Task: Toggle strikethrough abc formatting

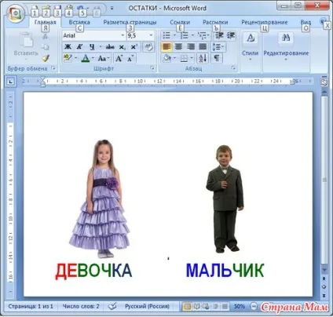Action: [110, 47]
